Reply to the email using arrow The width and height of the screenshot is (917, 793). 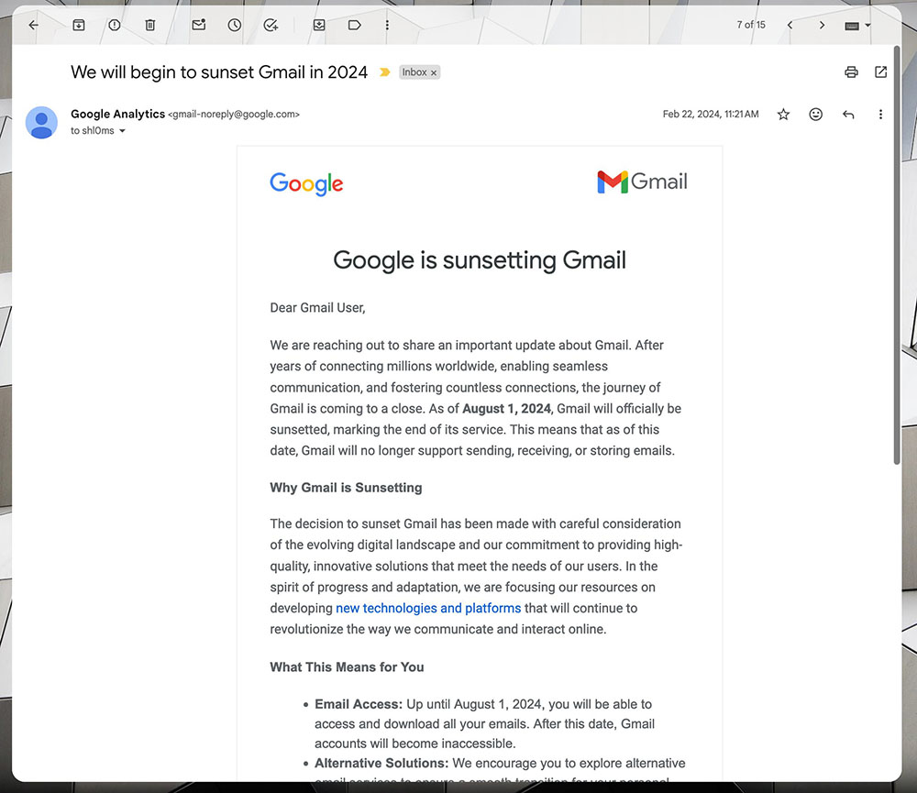click(x=848, y=115)
